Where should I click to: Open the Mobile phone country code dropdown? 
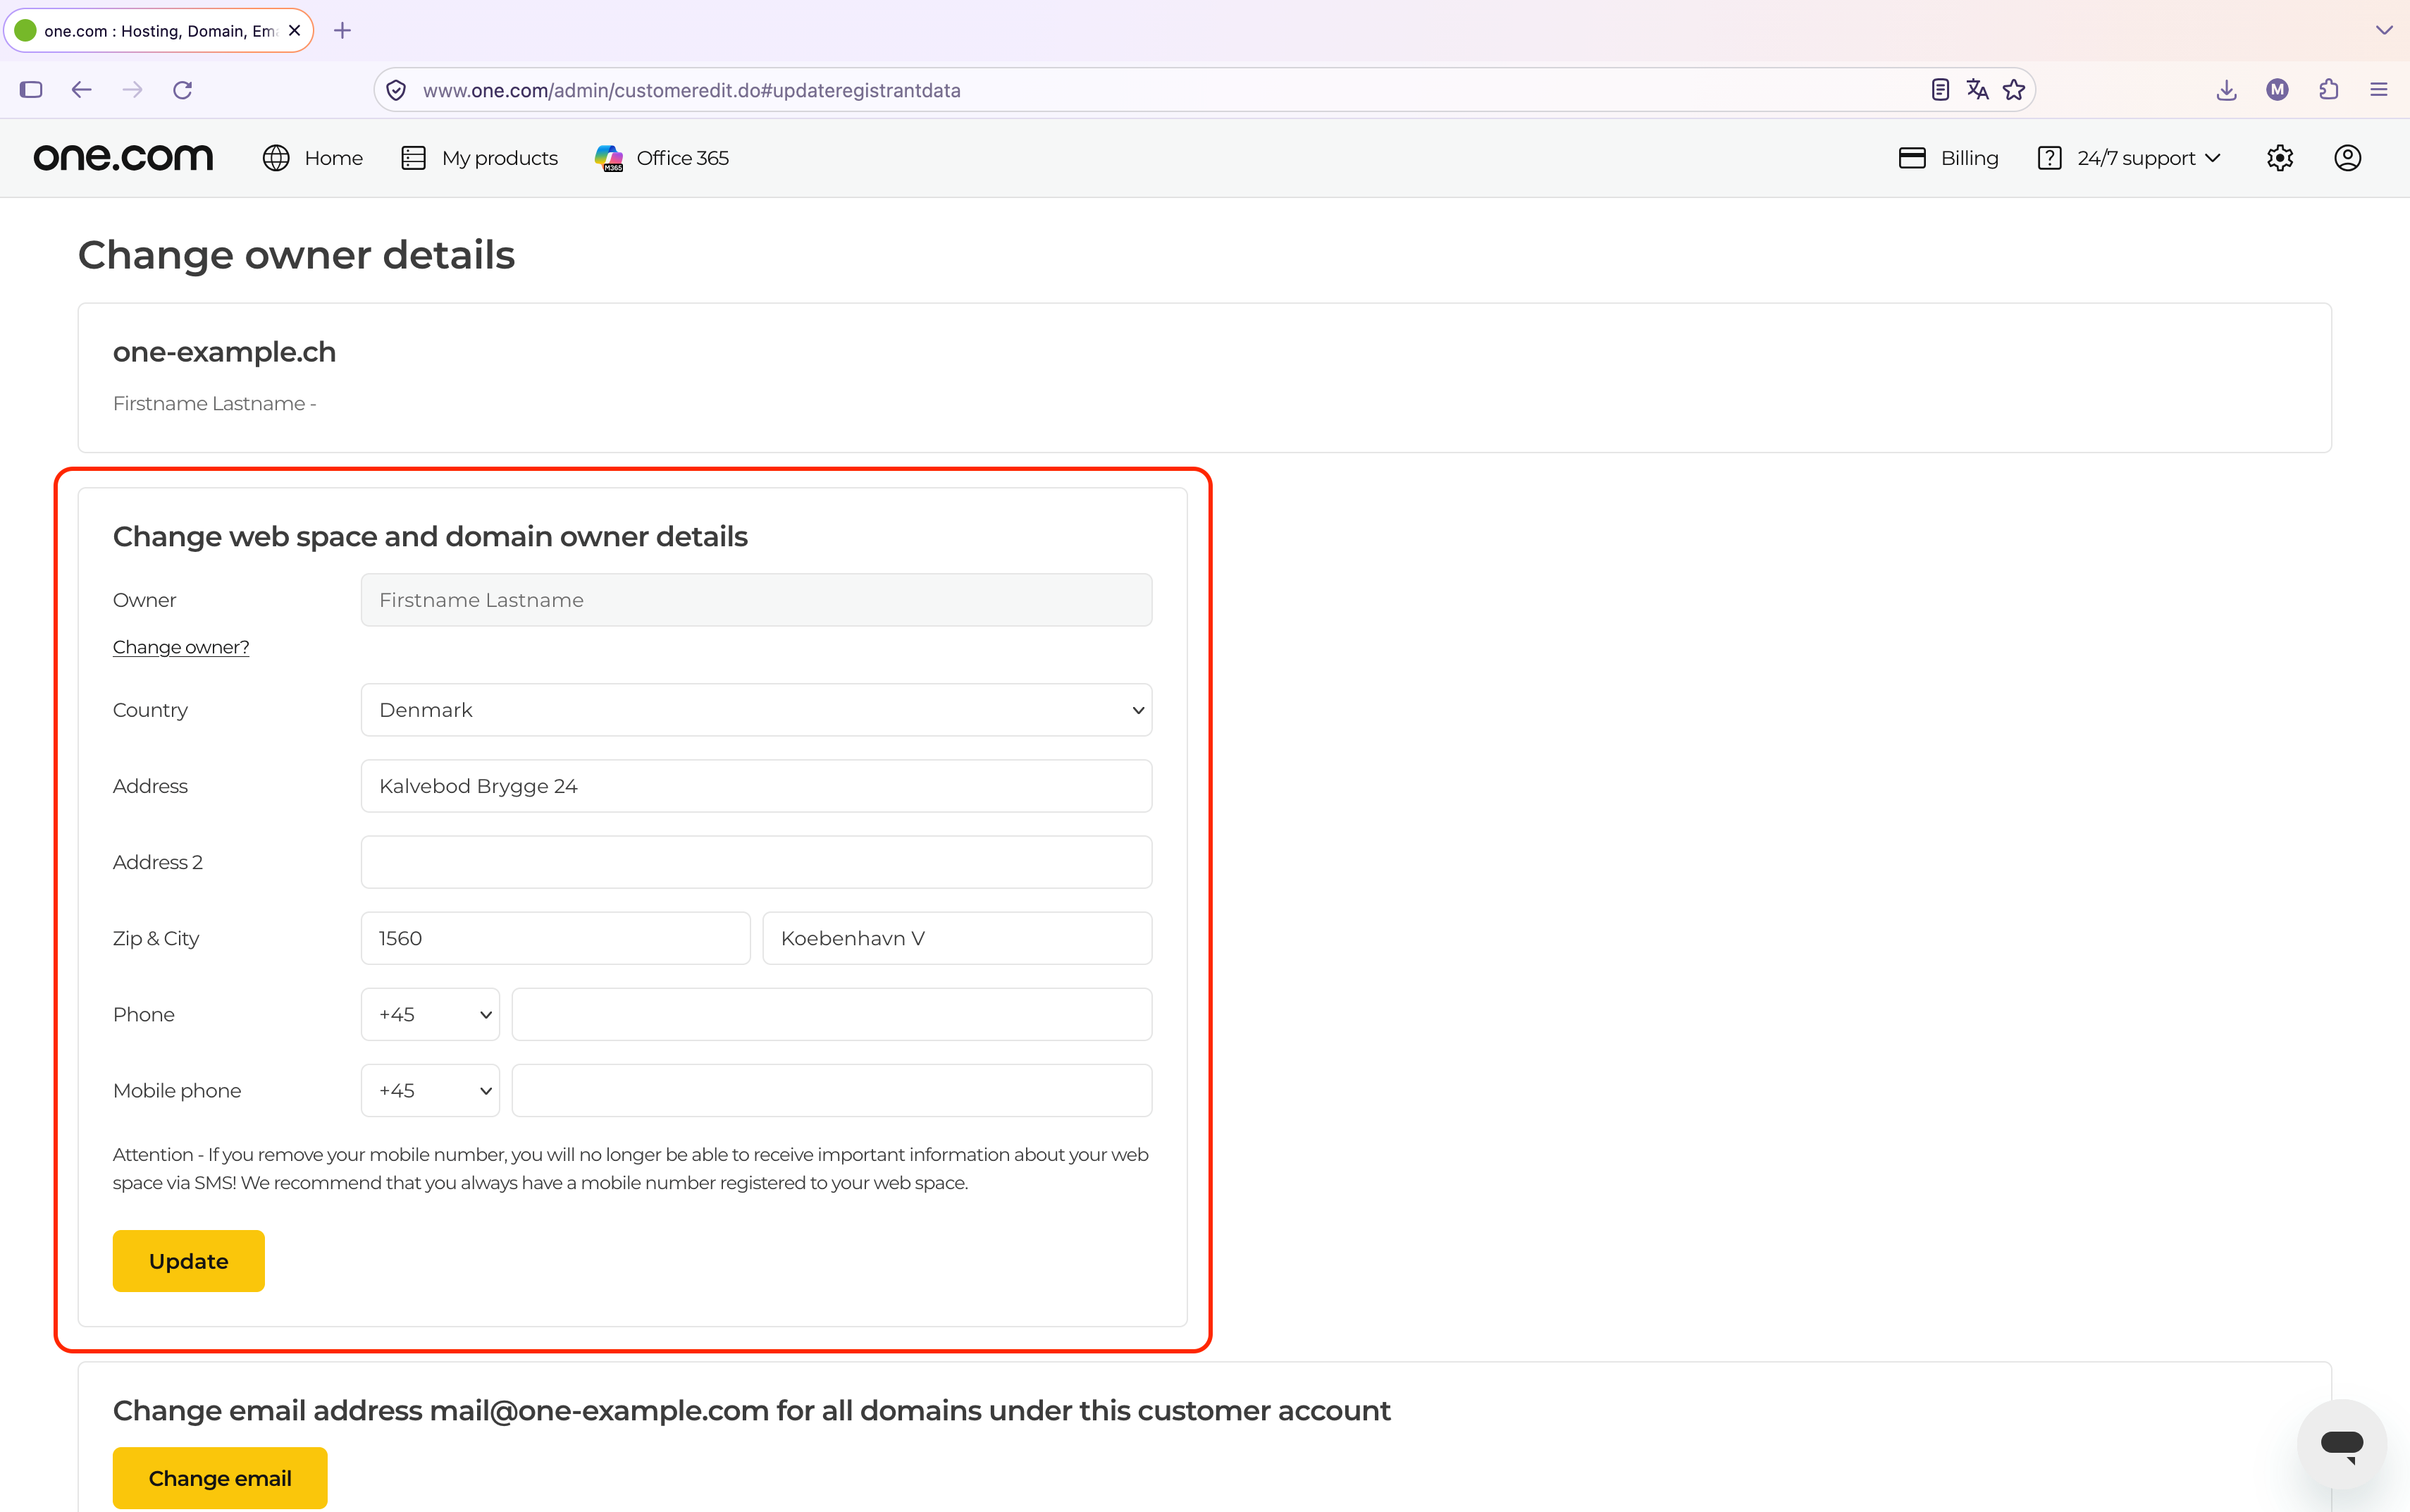pos(430,1091)
